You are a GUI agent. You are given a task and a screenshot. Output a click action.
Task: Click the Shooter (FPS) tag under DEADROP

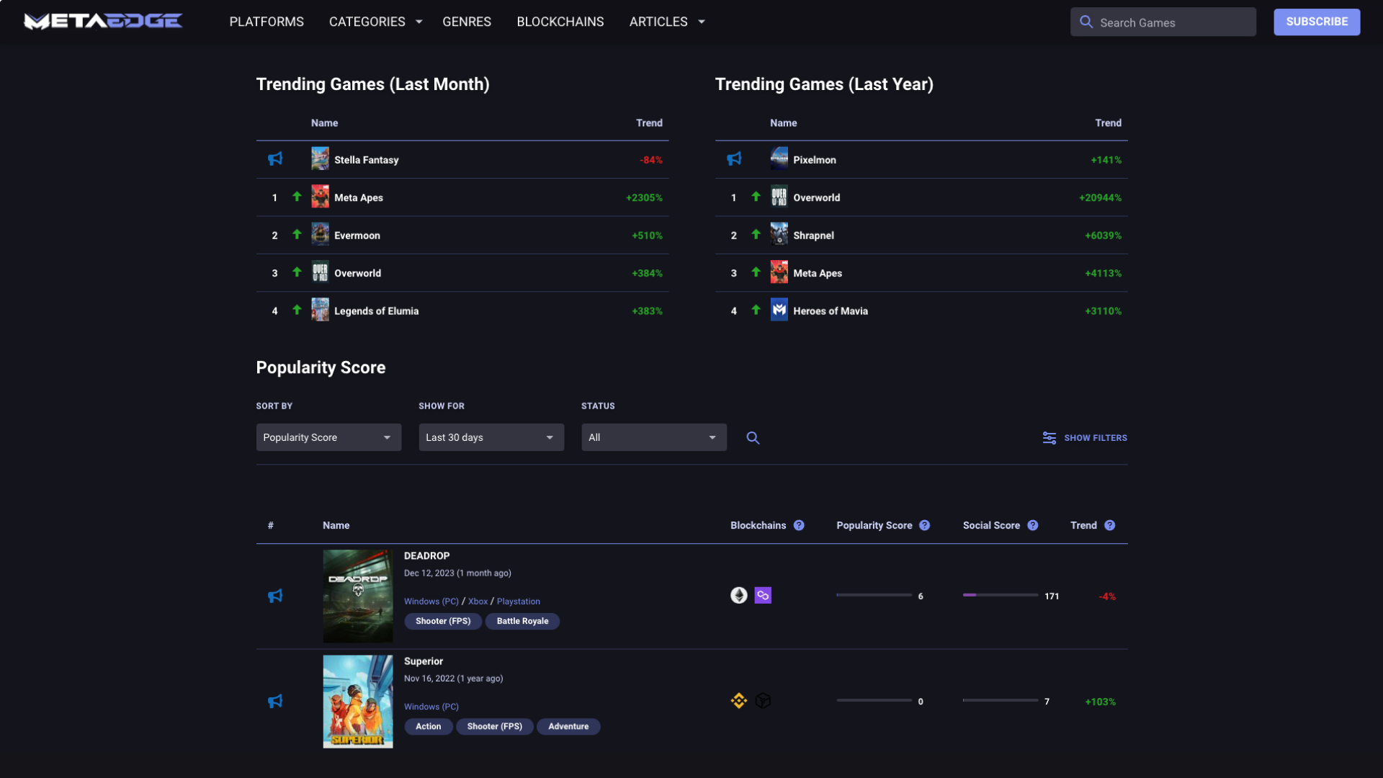point(443,621)
